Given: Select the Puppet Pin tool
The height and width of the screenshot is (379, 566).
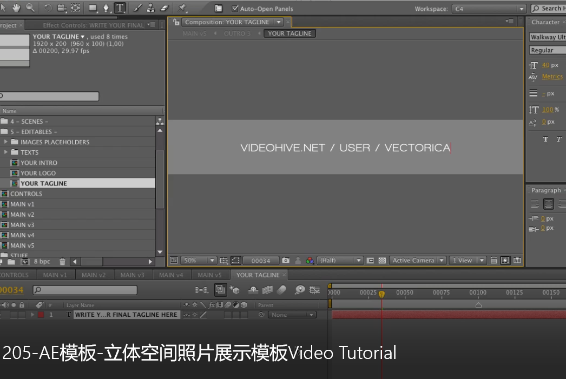Looking at the screenshot, I should [x=182, y=8].
